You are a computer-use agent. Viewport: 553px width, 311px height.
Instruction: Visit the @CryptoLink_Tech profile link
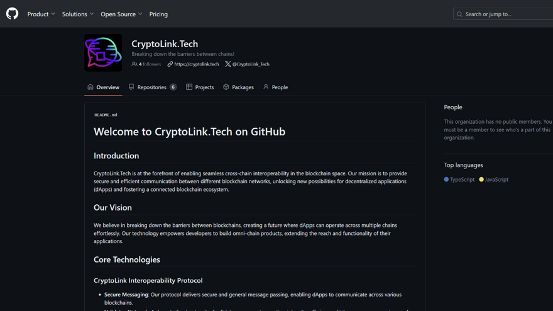(251, 64)
